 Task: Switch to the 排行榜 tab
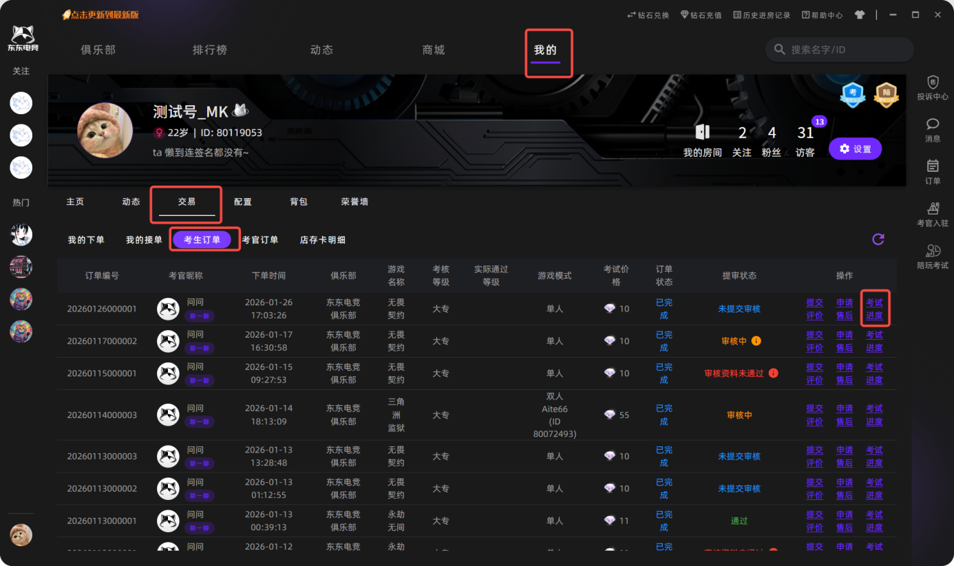[210, 50]
